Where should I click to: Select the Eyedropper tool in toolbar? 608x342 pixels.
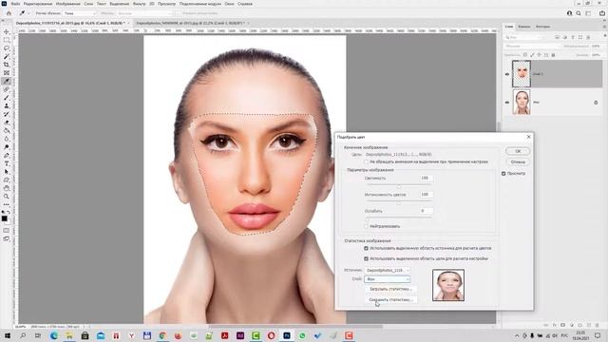pos(7,81)
